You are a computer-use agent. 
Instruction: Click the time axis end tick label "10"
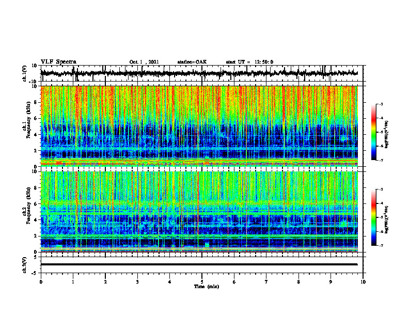[363, 282]
